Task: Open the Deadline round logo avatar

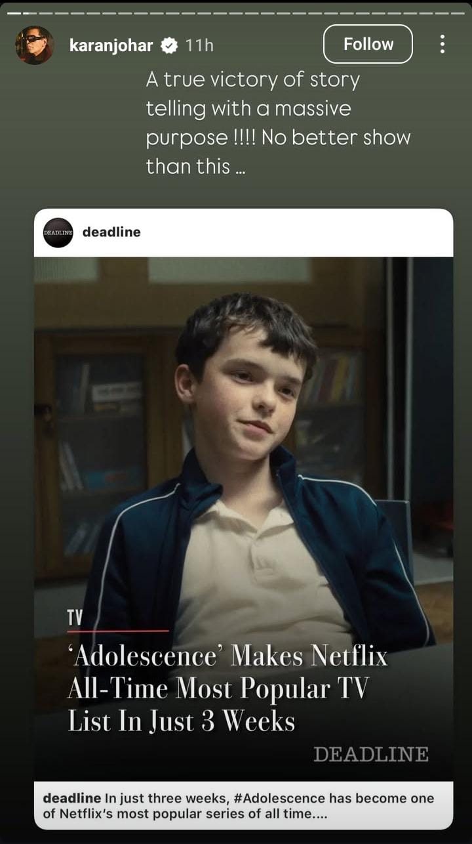Action: coord(58,232)
